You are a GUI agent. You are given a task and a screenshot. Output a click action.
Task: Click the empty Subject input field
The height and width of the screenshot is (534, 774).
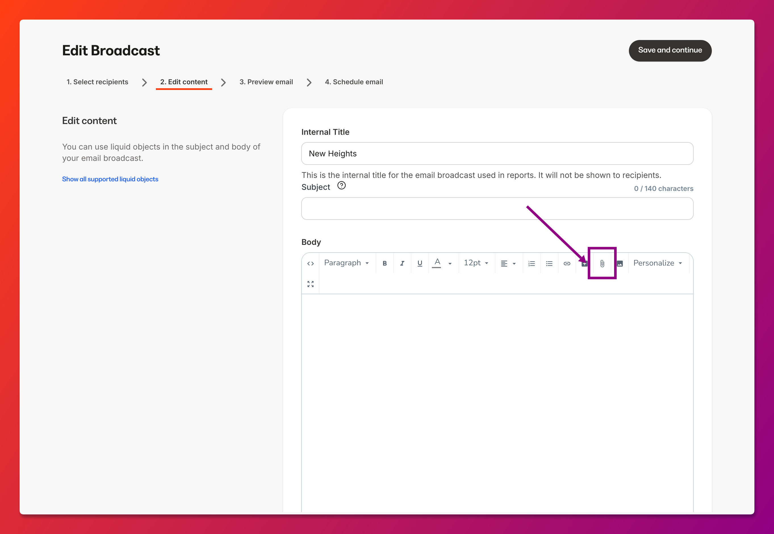497,209
